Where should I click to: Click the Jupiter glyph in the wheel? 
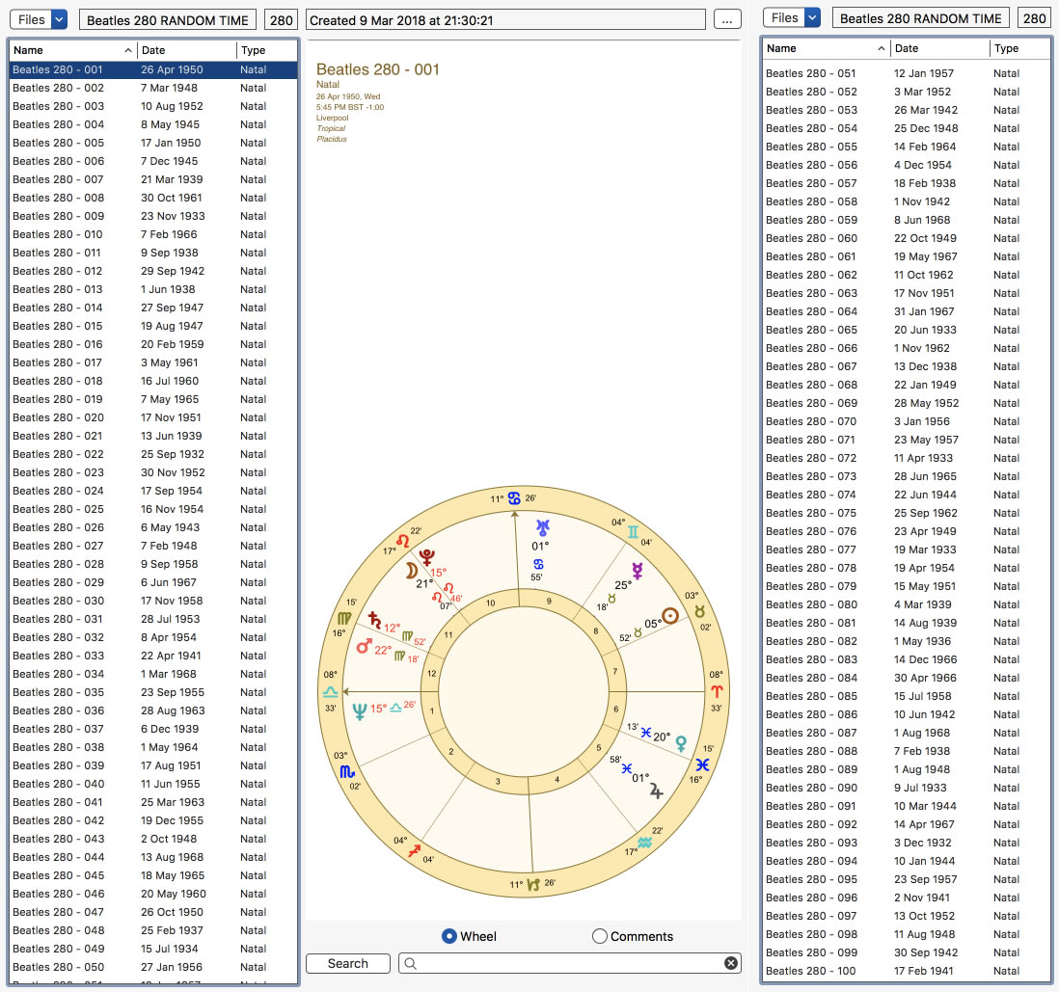coord(656,791)
